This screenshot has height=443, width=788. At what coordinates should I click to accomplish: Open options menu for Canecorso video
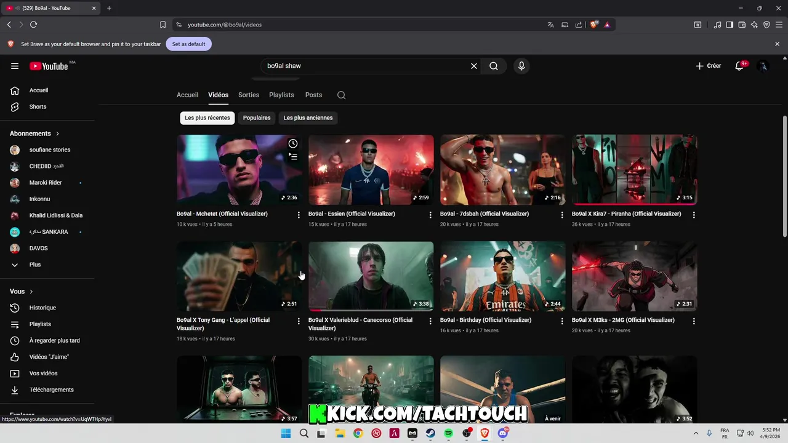point(430,321)
